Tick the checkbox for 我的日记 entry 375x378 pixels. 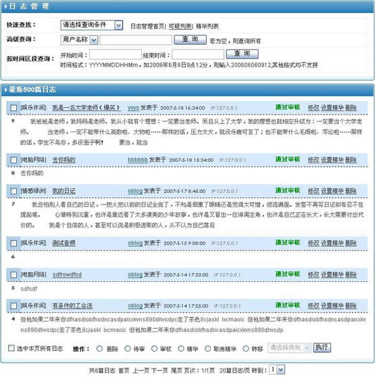(x=14, y=191)
